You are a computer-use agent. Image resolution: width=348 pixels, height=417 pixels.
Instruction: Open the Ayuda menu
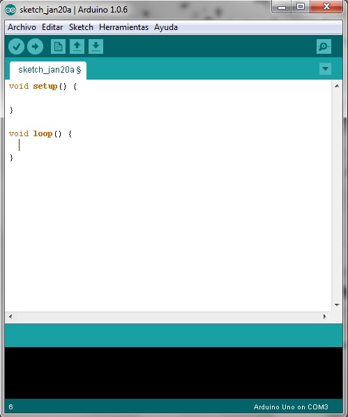point(166,27)
